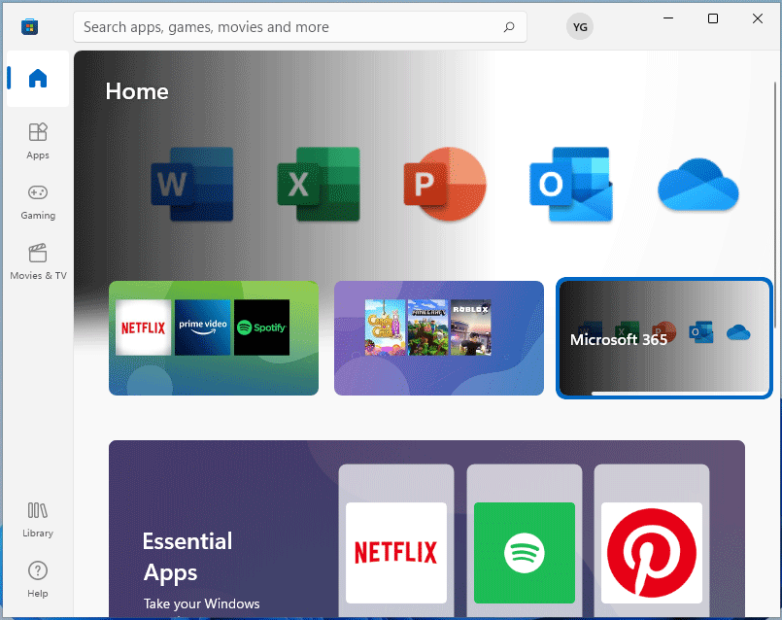Open the YG account profile button
Image resolution: width=782 pixels, height=620 pixels.
coord(580,27)
